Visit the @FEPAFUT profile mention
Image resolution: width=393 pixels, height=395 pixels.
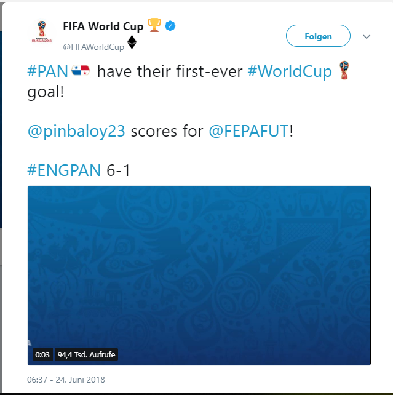pyautogui.click(x=249, y=131)
